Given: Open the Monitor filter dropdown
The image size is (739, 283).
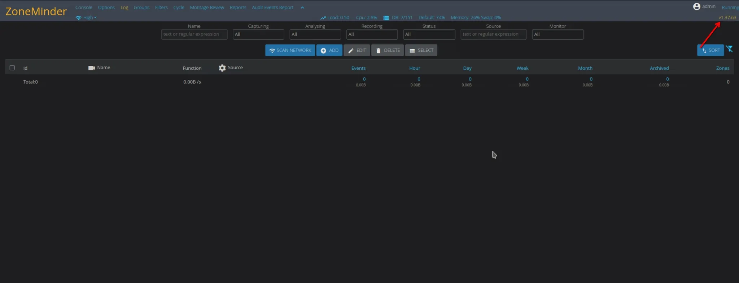Looking at the screenshot, I should pyautogui.click(x=557, y=34).
